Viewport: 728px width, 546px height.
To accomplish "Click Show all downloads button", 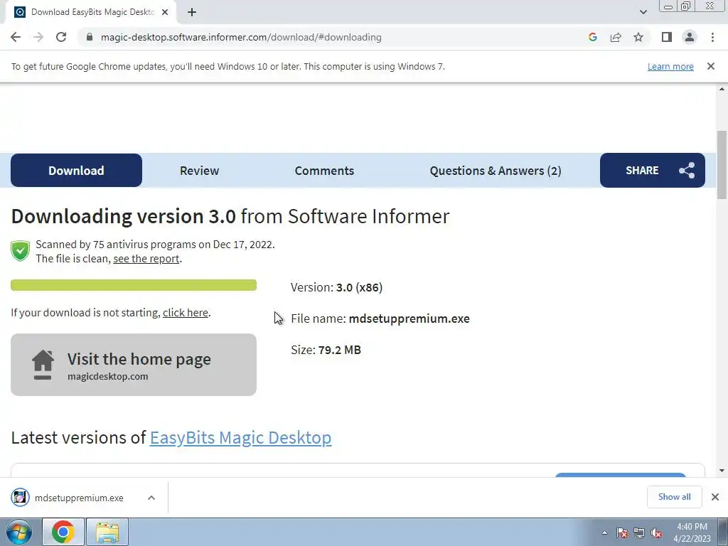I will click(674, 497).
